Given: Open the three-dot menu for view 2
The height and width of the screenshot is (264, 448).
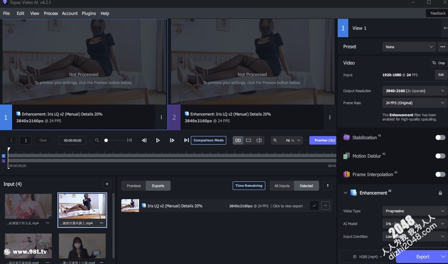Looking at the screenshot, I should pos(330,117).
